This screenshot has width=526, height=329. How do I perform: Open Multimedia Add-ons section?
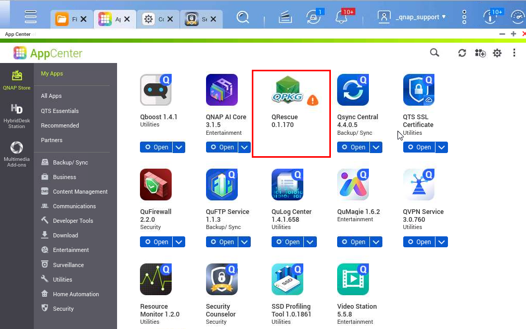click(x=17, y=154)
